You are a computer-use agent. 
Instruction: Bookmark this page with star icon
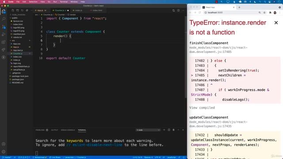tap(264, 13)
